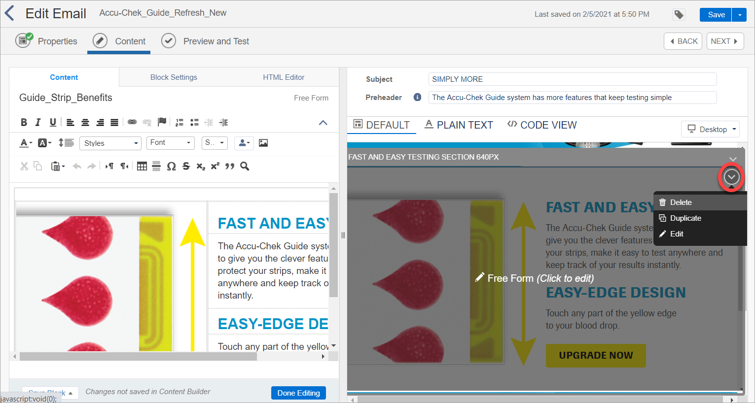Insert a numbered list
The height and width of the screenshot is (403, 755).
tap(180, 122)
